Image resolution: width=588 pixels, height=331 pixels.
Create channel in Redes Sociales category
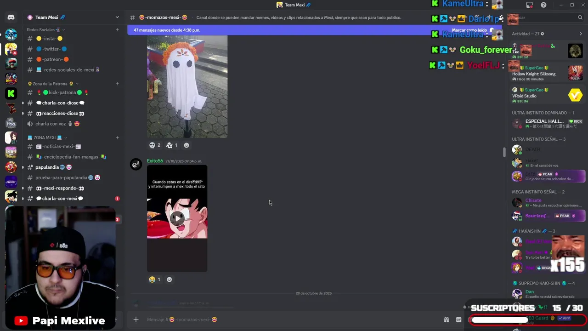(117, 30)
